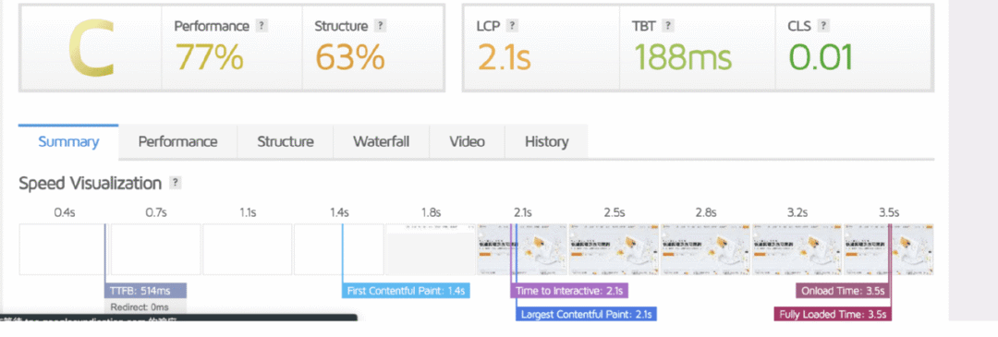
Task: Click the help icon beside Structure score
Action: (380, 26)
